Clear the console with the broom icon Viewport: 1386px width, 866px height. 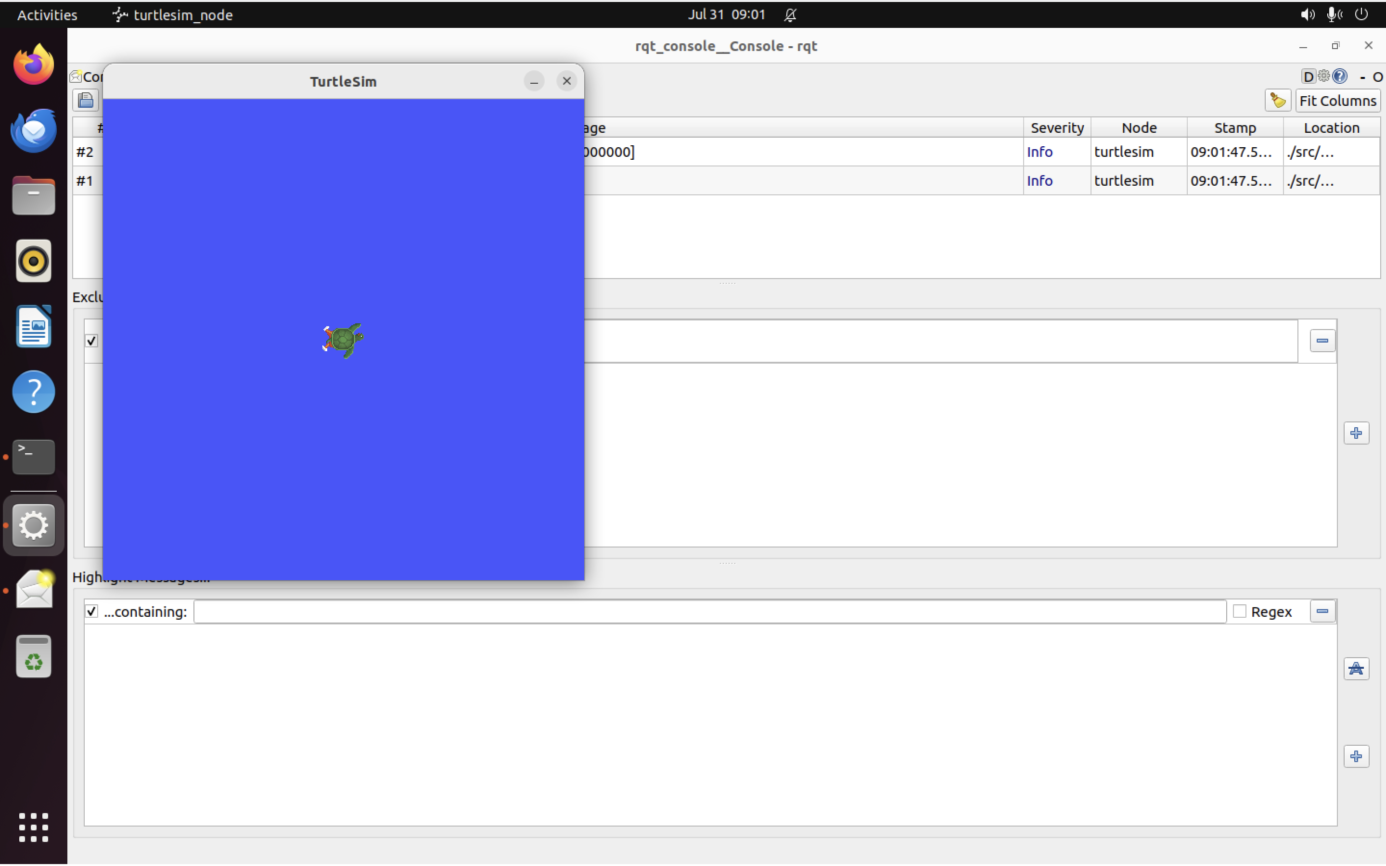pos(1278,100)
